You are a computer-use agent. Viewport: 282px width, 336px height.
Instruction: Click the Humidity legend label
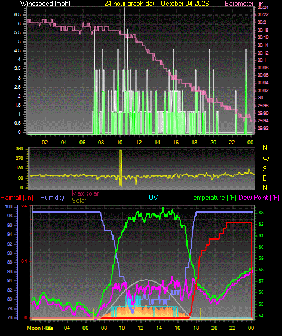tap(52, 198)
